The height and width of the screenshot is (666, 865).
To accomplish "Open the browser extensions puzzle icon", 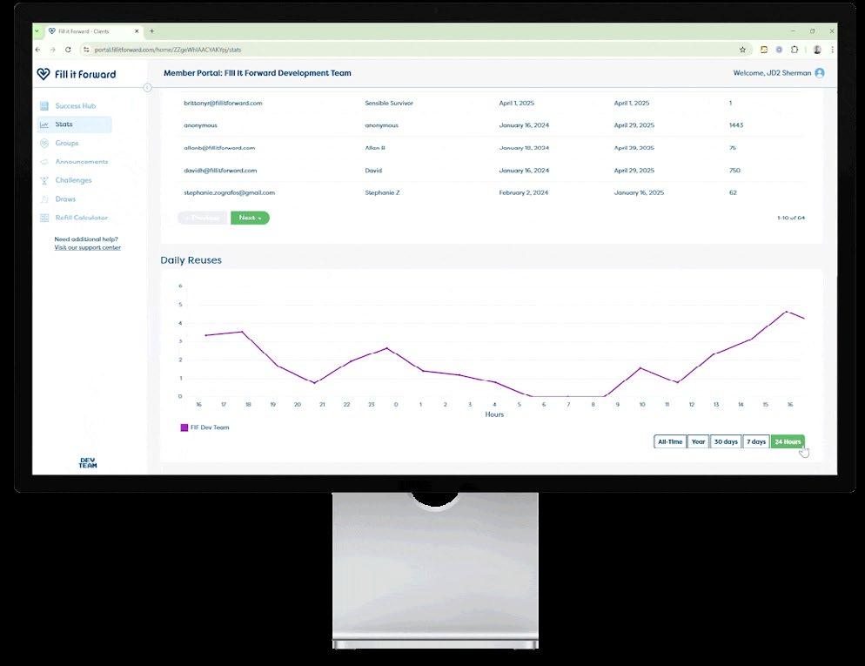I will pos(795,50).
